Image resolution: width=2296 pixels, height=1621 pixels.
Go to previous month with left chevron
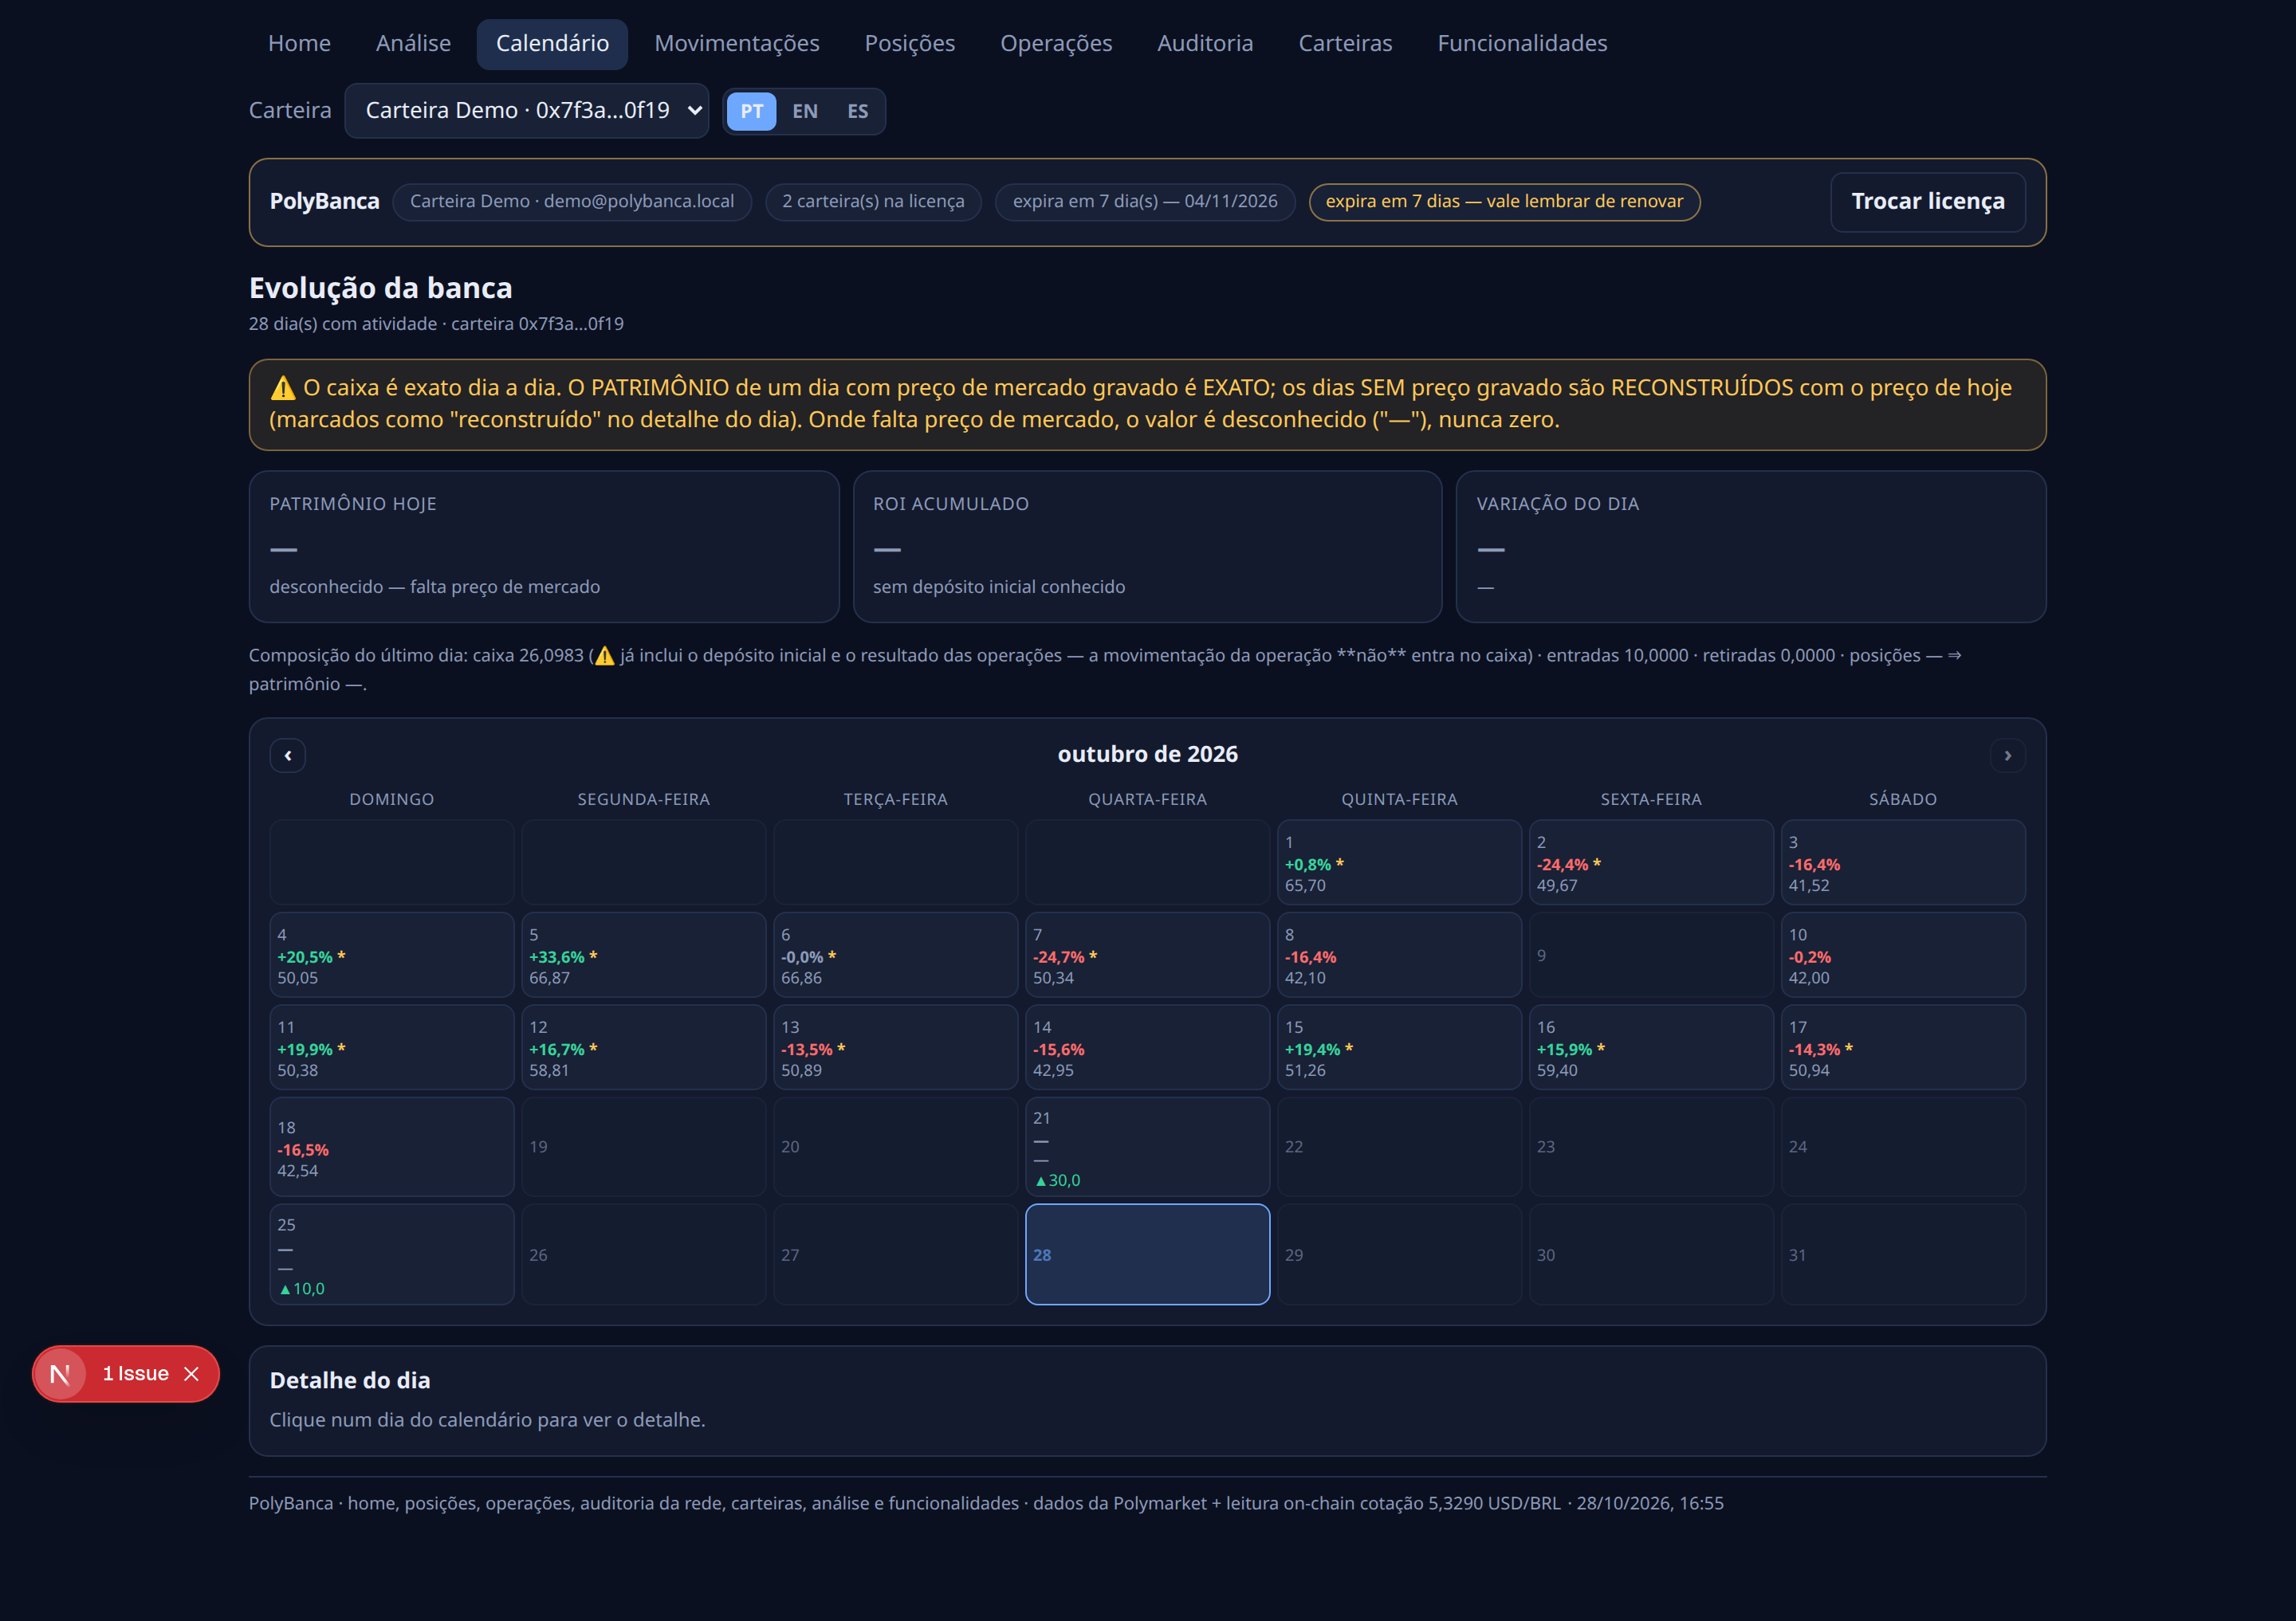coord(288,756)
